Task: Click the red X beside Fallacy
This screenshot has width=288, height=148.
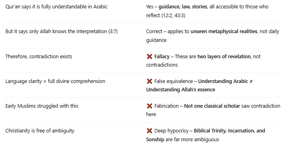Action: tap(150, 57)
